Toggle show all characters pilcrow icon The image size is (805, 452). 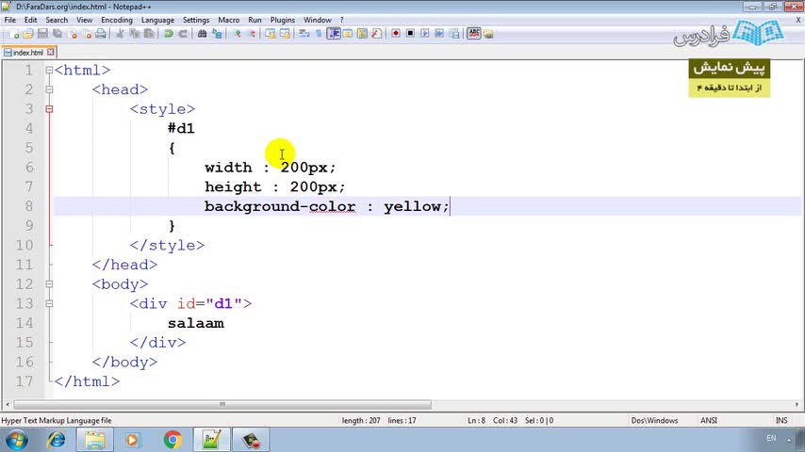(319, 34)
